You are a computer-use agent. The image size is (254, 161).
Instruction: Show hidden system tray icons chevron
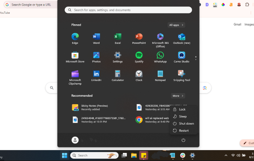[226, 155]
